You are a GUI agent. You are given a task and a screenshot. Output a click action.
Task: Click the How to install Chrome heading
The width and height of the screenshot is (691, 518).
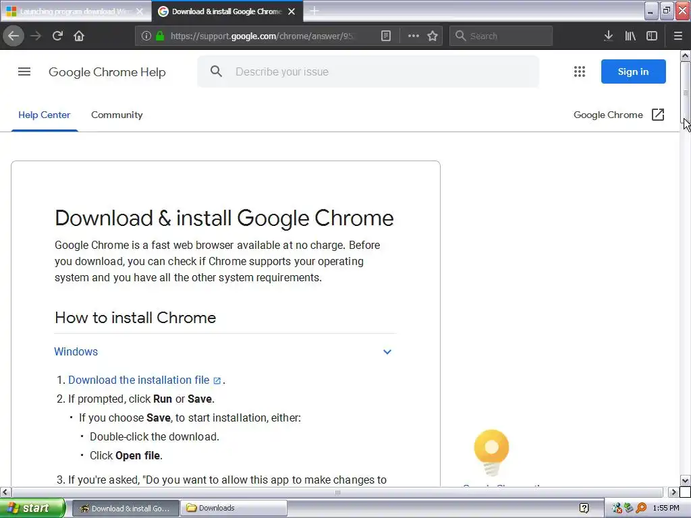(135, 318)
